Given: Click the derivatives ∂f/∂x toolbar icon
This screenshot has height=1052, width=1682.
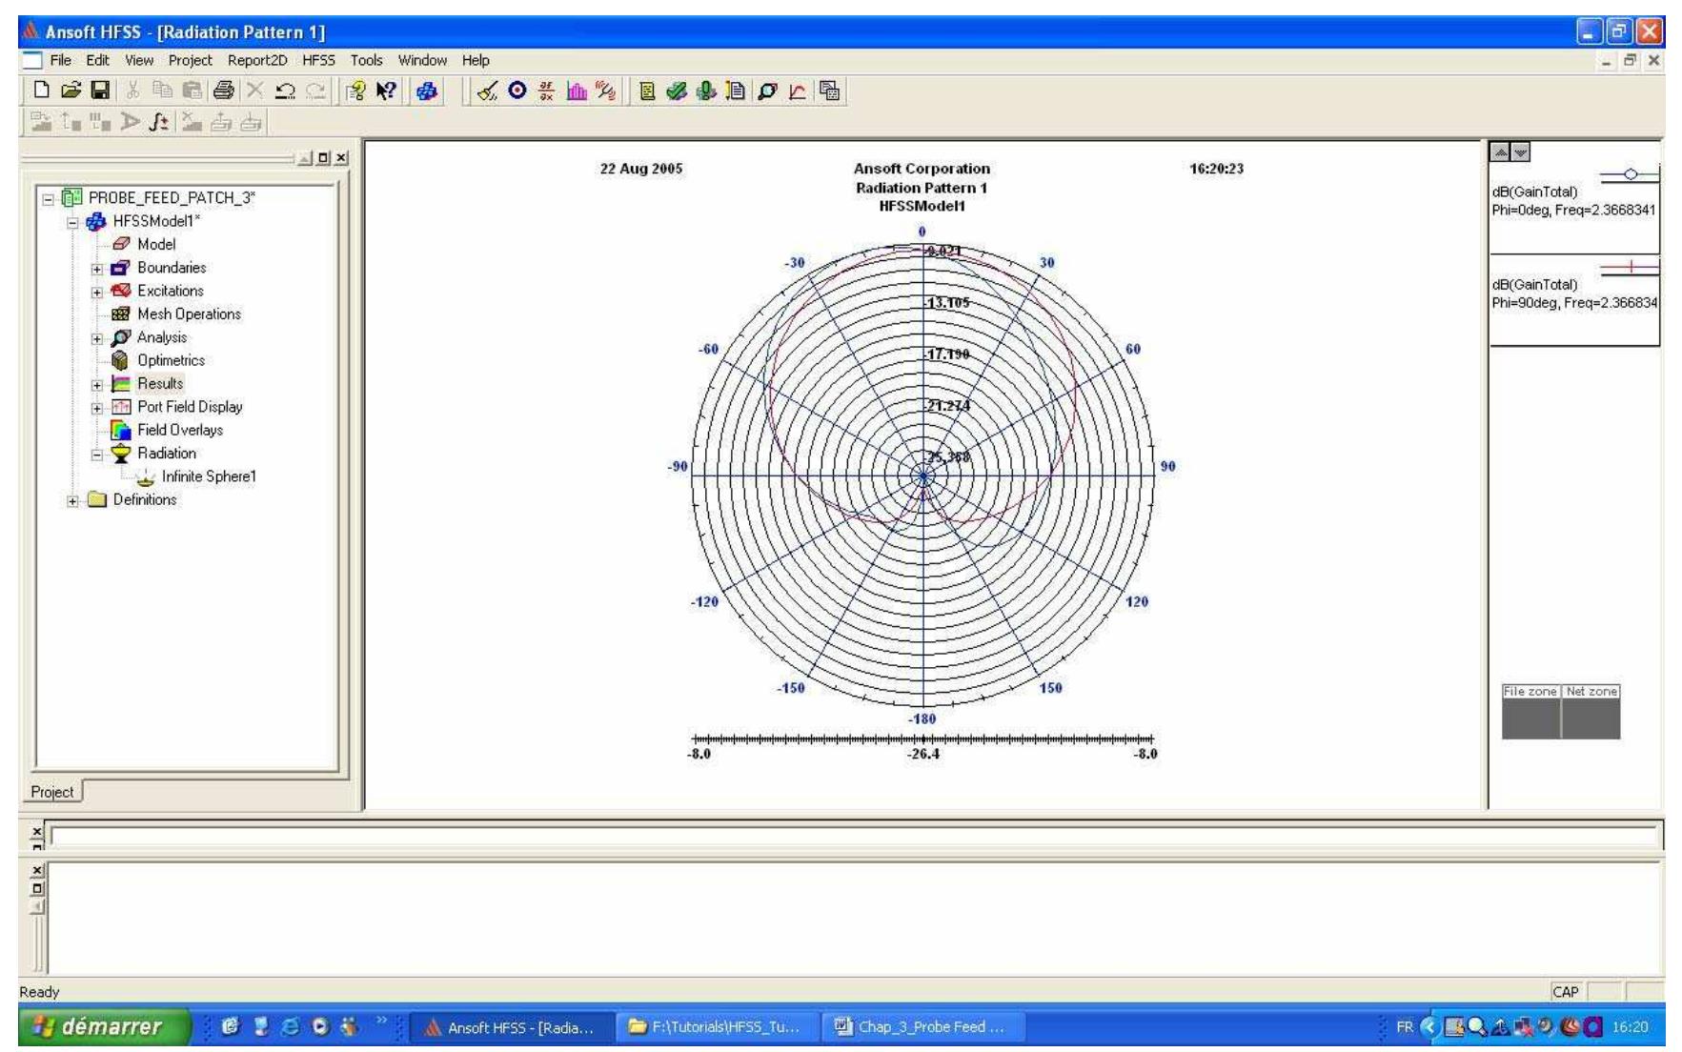Looking at the screenshot, I should (x=545, y=91).
